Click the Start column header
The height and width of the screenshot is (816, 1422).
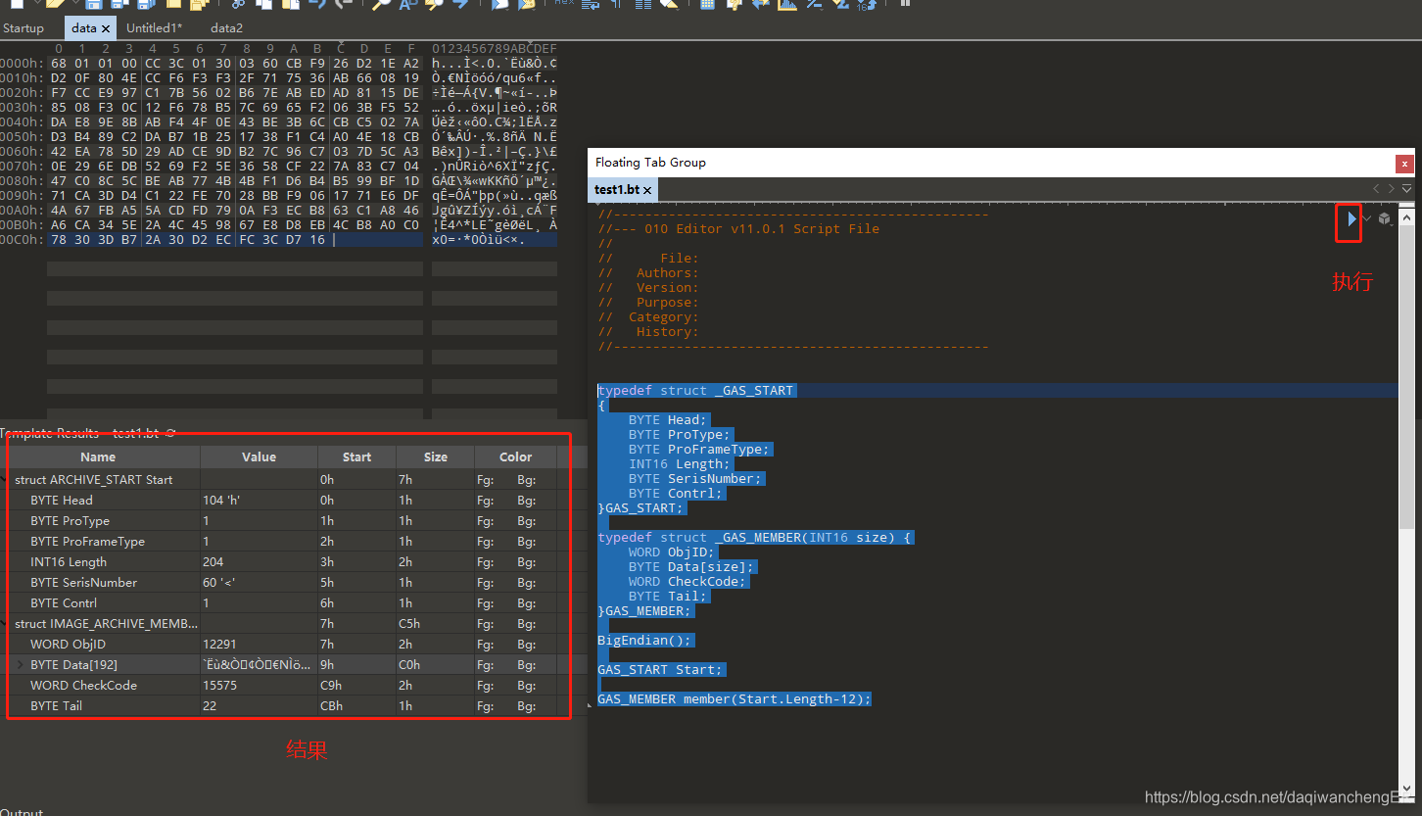(x=357, y=456)
